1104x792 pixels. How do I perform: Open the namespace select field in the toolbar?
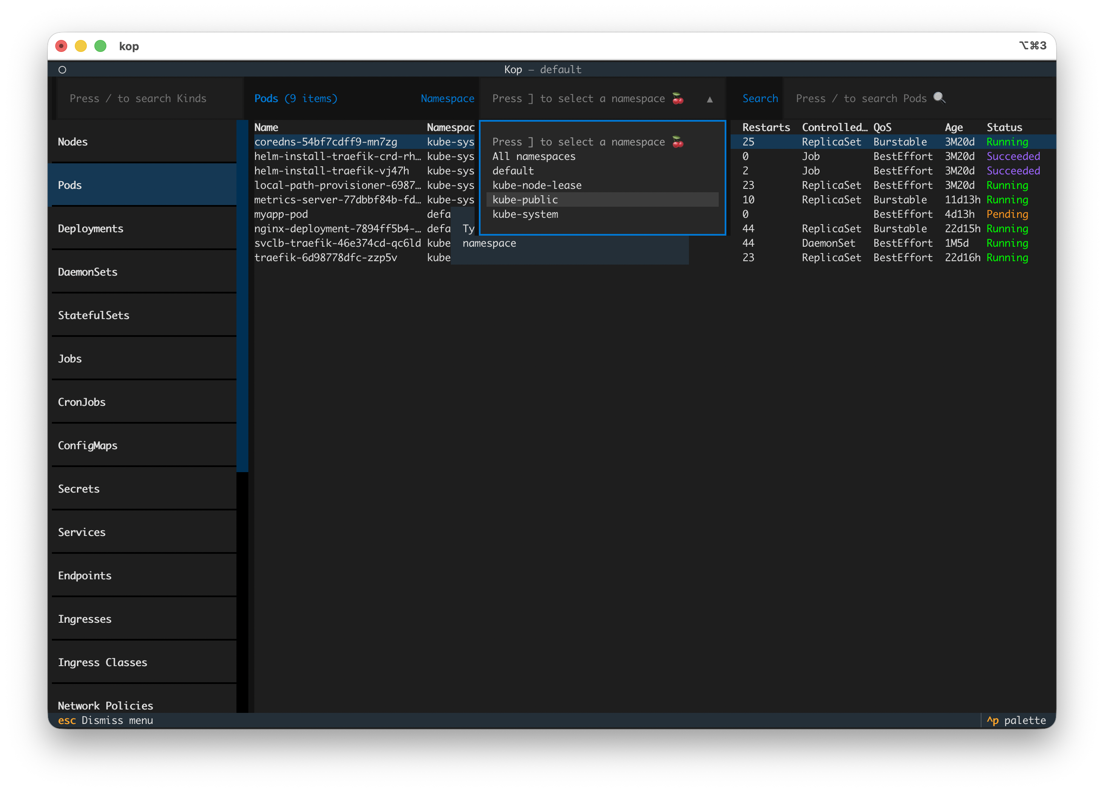pyautogui.click(x=602, y=98)
